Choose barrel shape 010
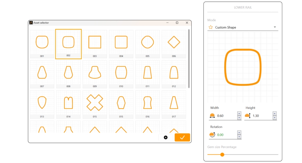 point(121,74)
